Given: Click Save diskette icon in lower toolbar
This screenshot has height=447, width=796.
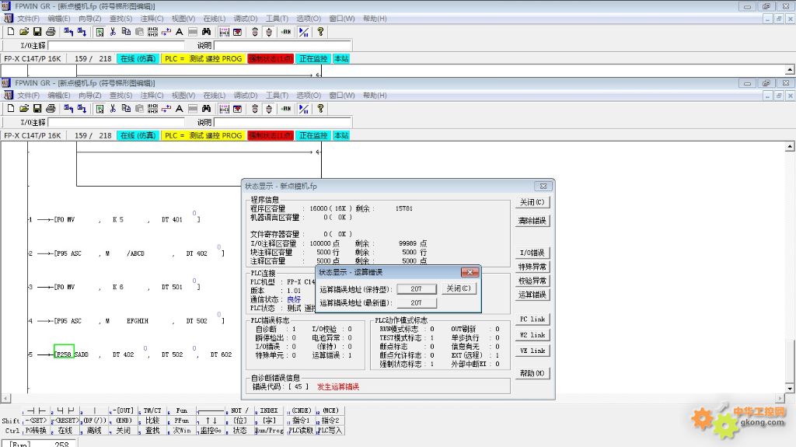Looking at the screenshot, I should click(37, 108).
